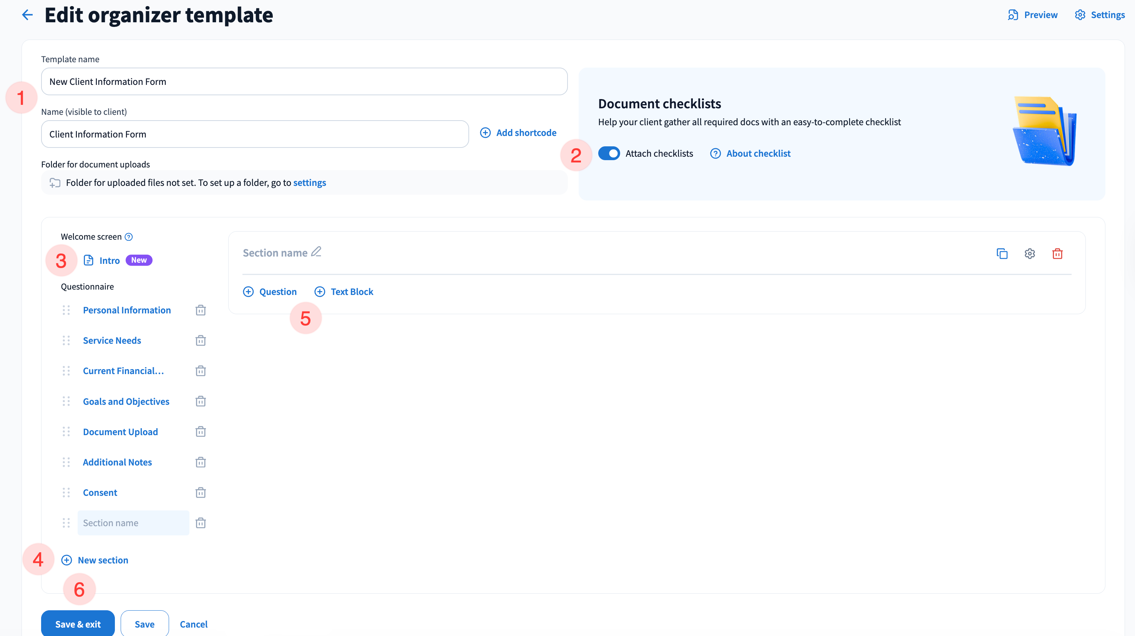Click the Template name input field

tap(304, 81)
